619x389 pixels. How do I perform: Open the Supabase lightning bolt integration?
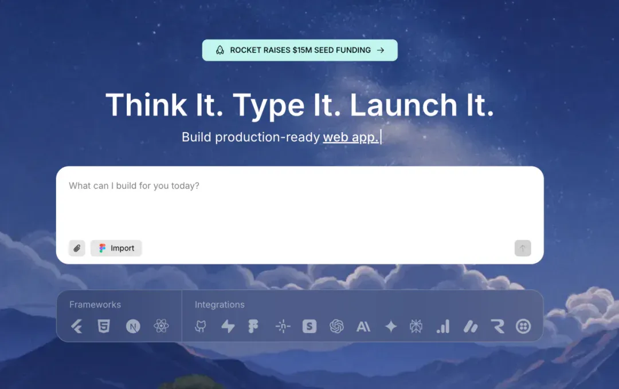click(x=228, y=326)
